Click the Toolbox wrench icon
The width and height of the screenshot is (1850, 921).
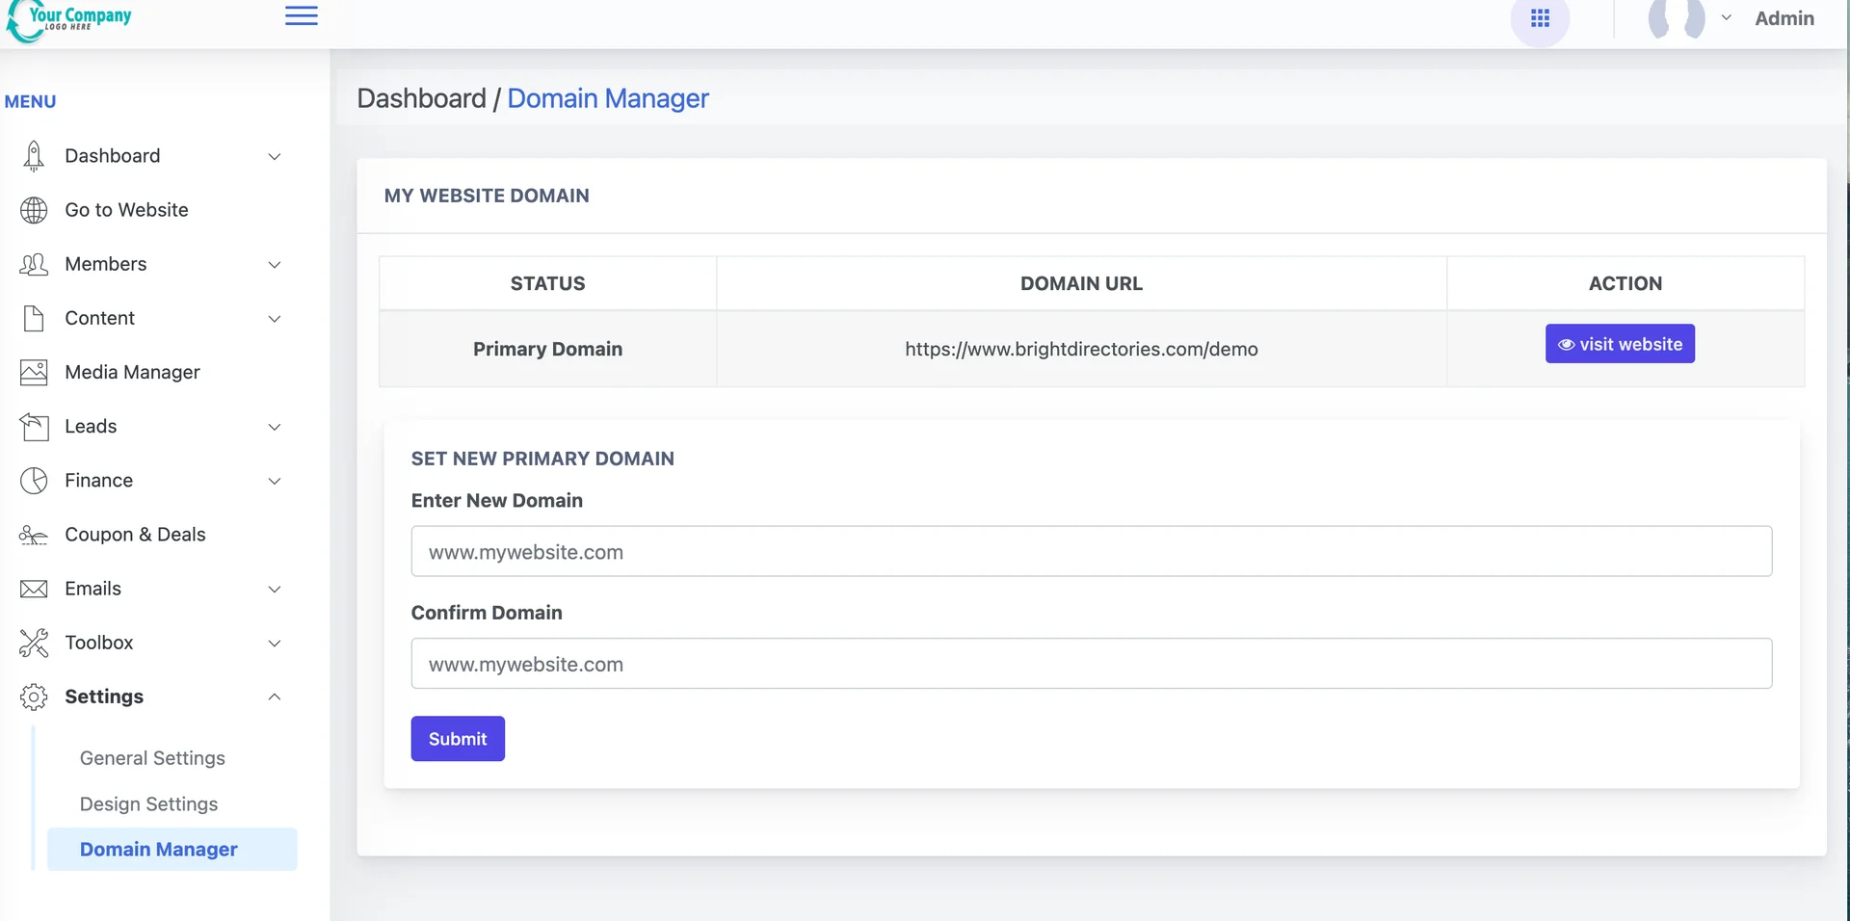[34, 643]
